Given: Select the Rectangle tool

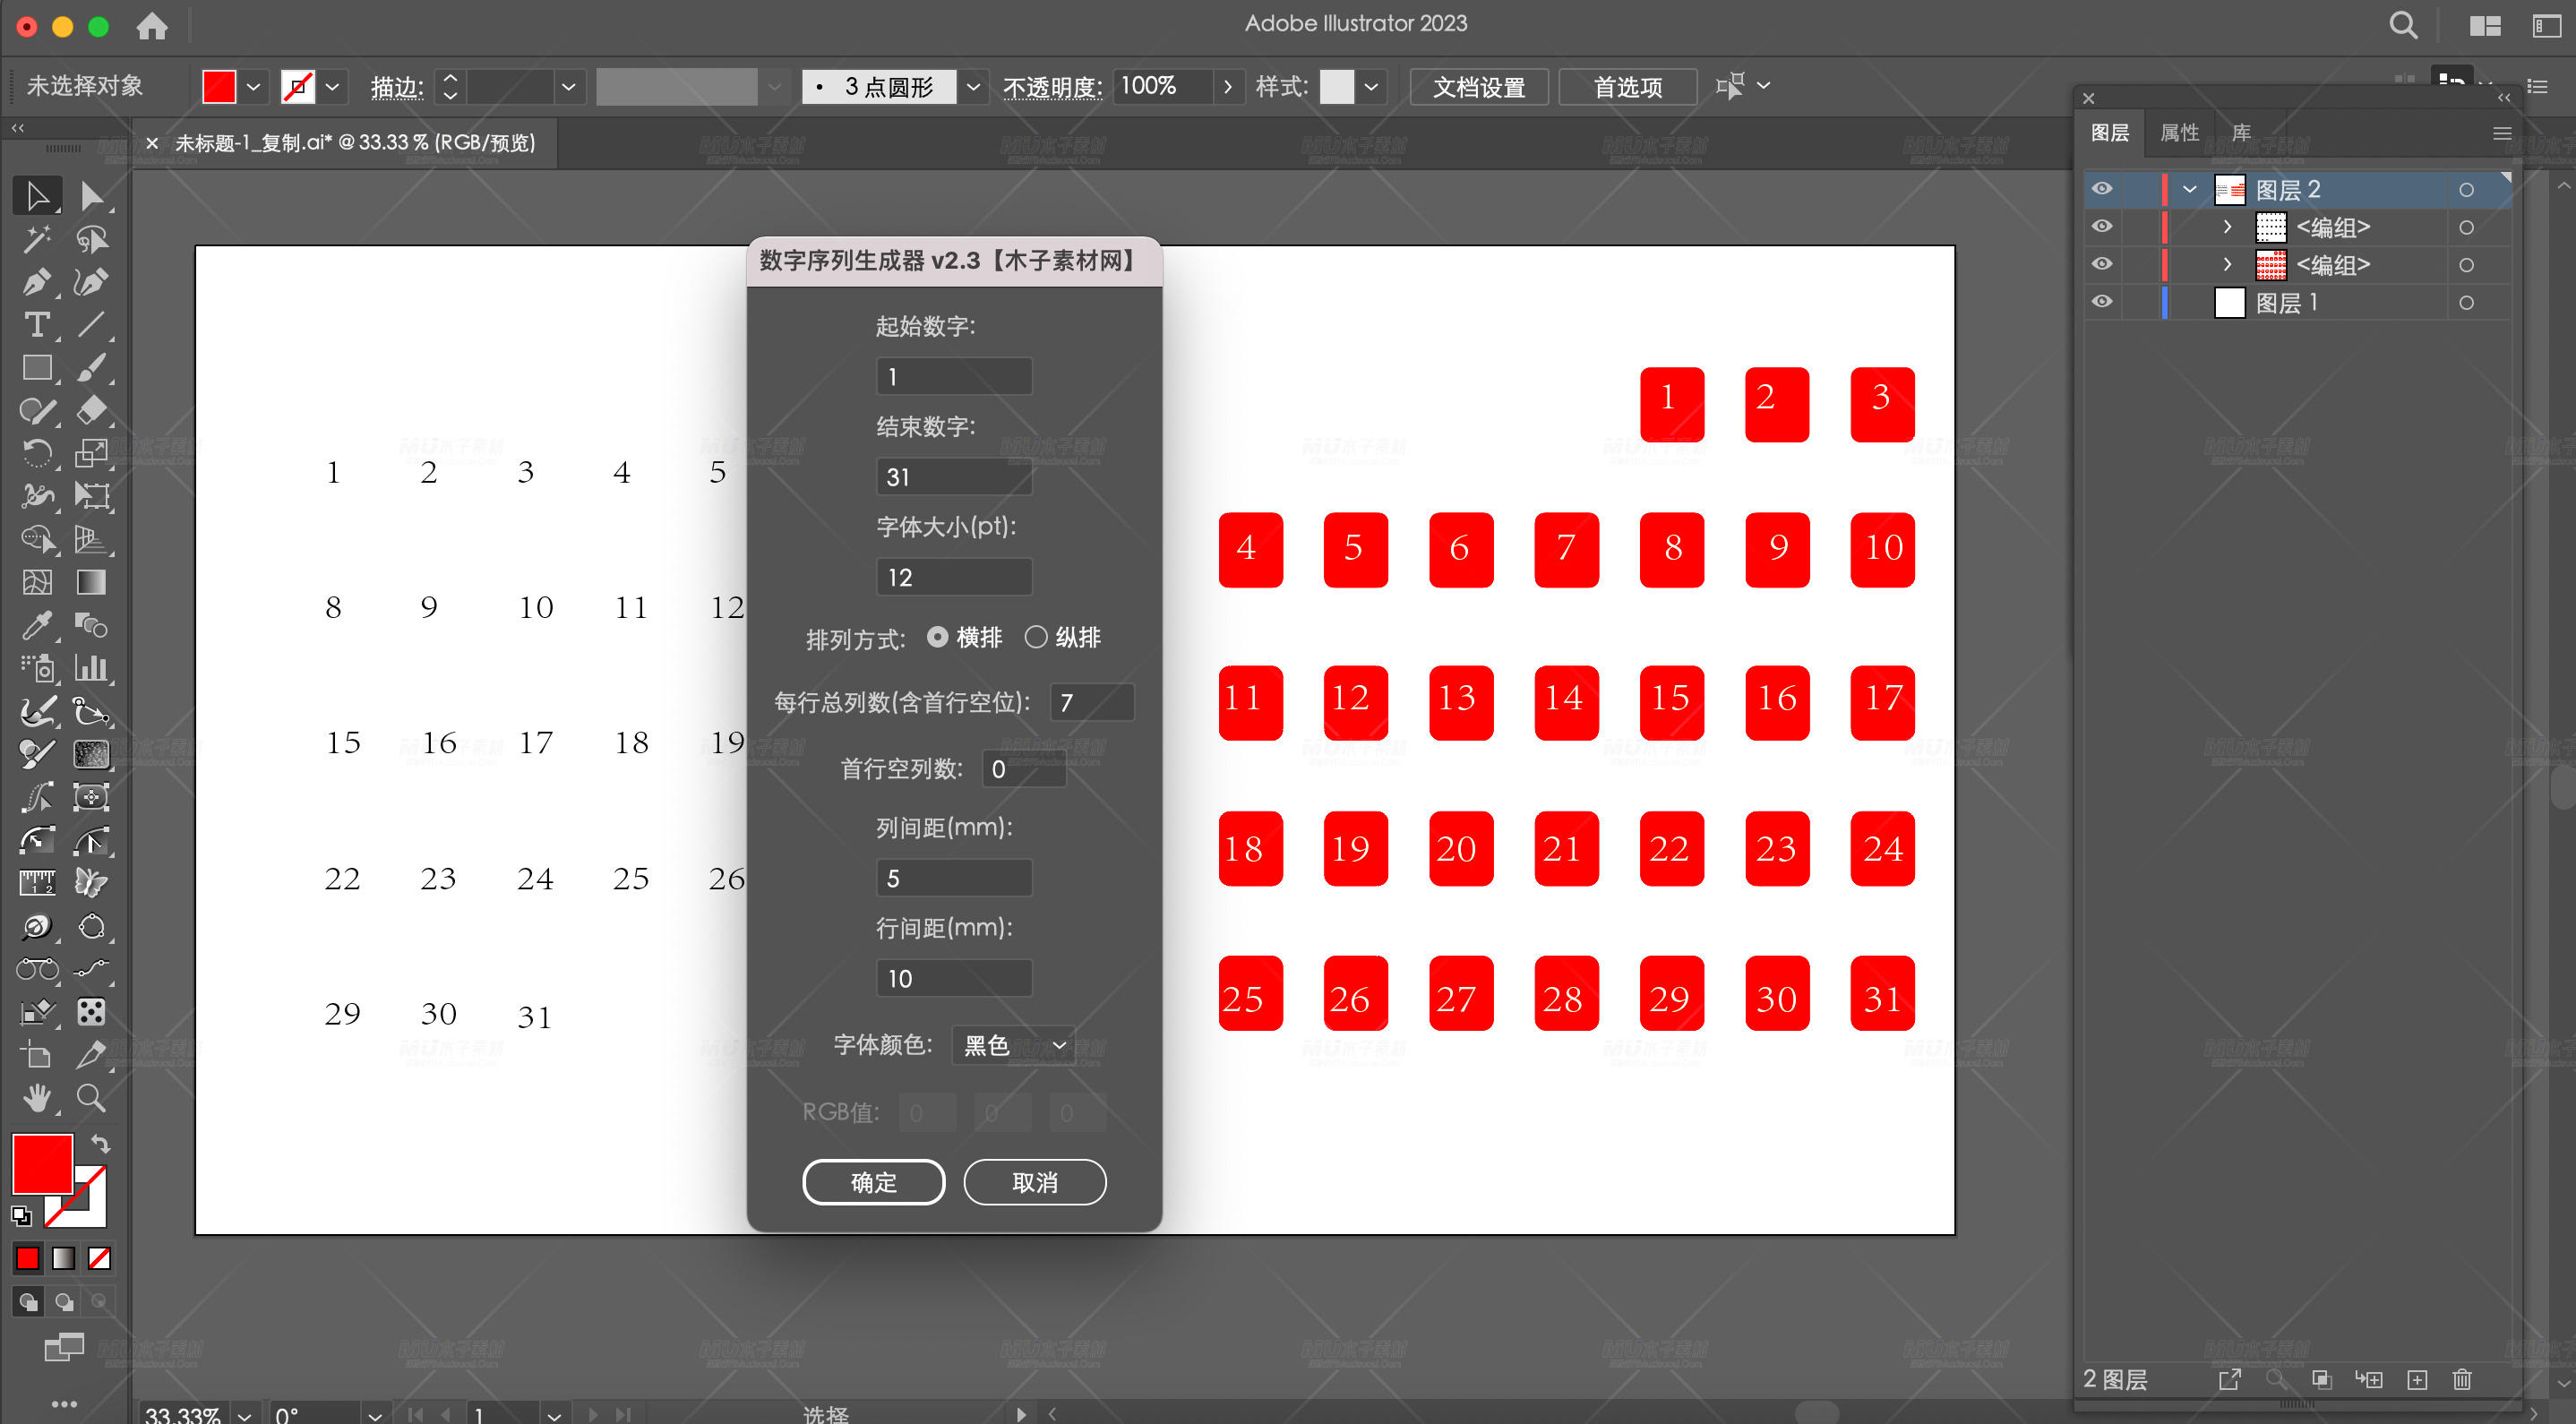Looking at the screenshot, I should tap(37, 368).
